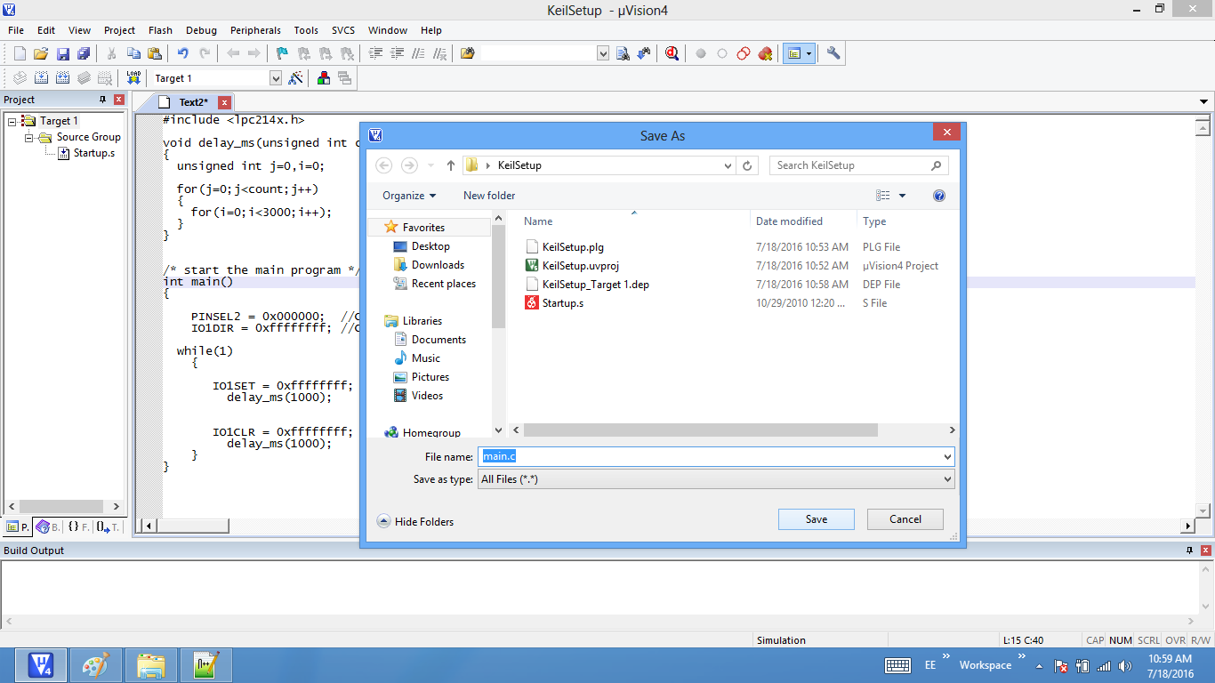This screenshot has height=683, width=1215.
Task: Click the Kill all breakpoints icon
Action: coord(765,53)
